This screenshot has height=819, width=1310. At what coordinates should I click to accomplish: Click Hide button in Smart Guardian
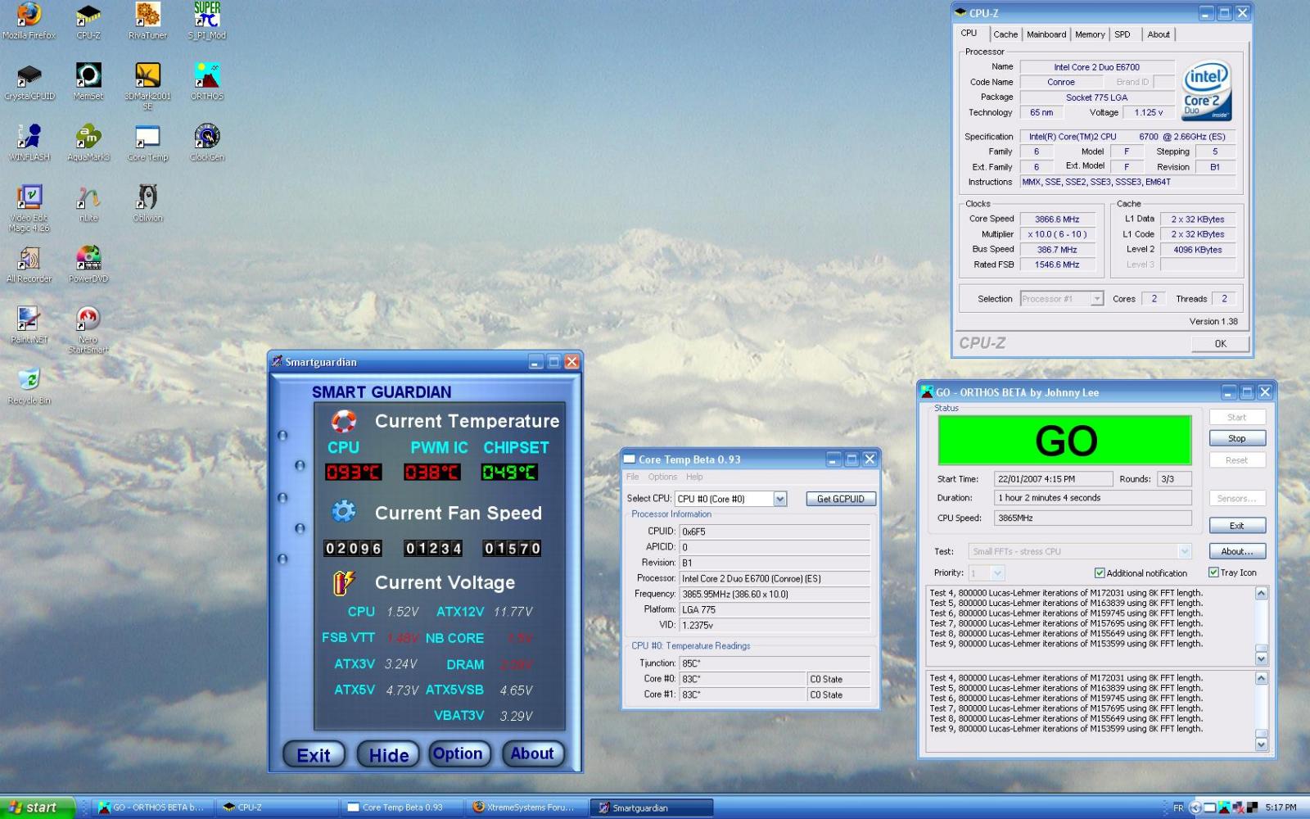tap(388, 755)
